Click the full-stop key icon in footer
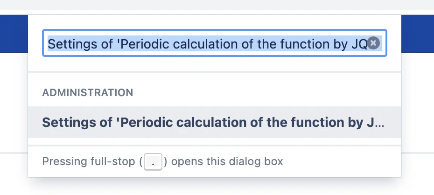Viewport: 434px width, 195px height. [153, 162]
